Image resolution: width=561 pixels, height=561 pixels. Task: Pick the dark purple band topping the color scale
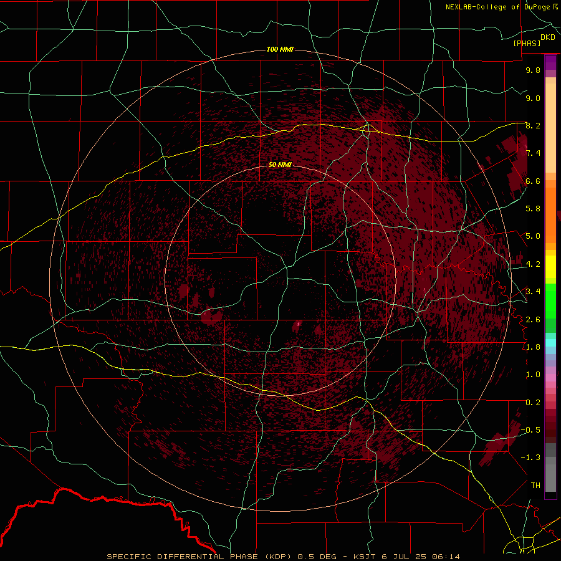tap(550, 62)
